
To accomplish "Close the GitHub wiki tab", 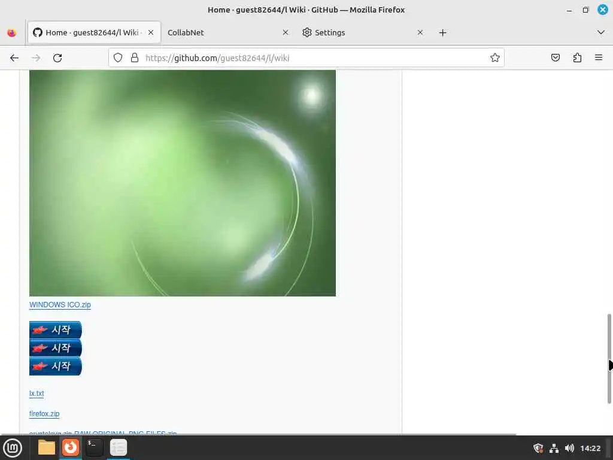I will [x=151, y=32].
